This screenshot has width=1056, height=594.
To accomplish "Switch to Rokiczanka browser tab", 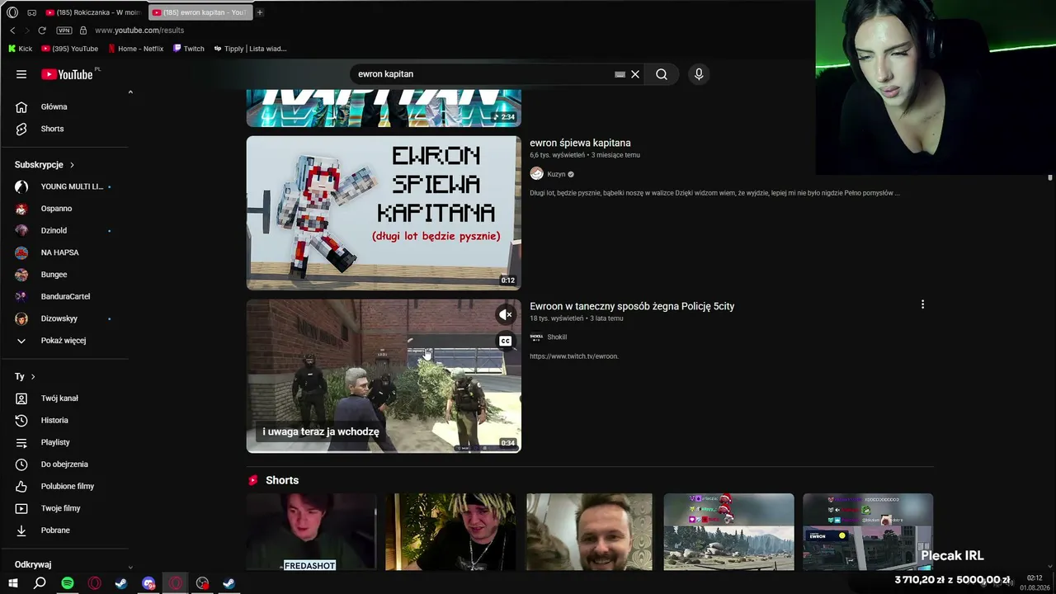I will click(93, 12).
